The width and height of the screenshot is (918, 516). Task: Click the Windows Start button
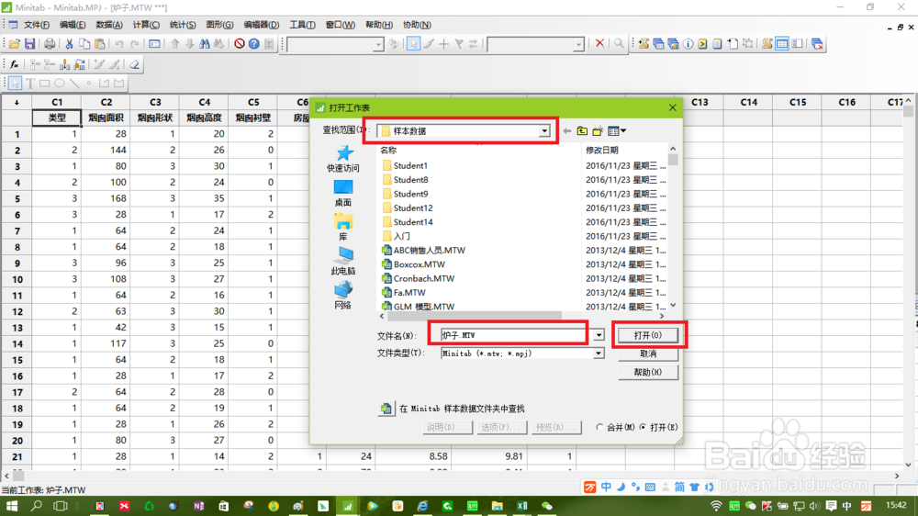tap(11, 506)
